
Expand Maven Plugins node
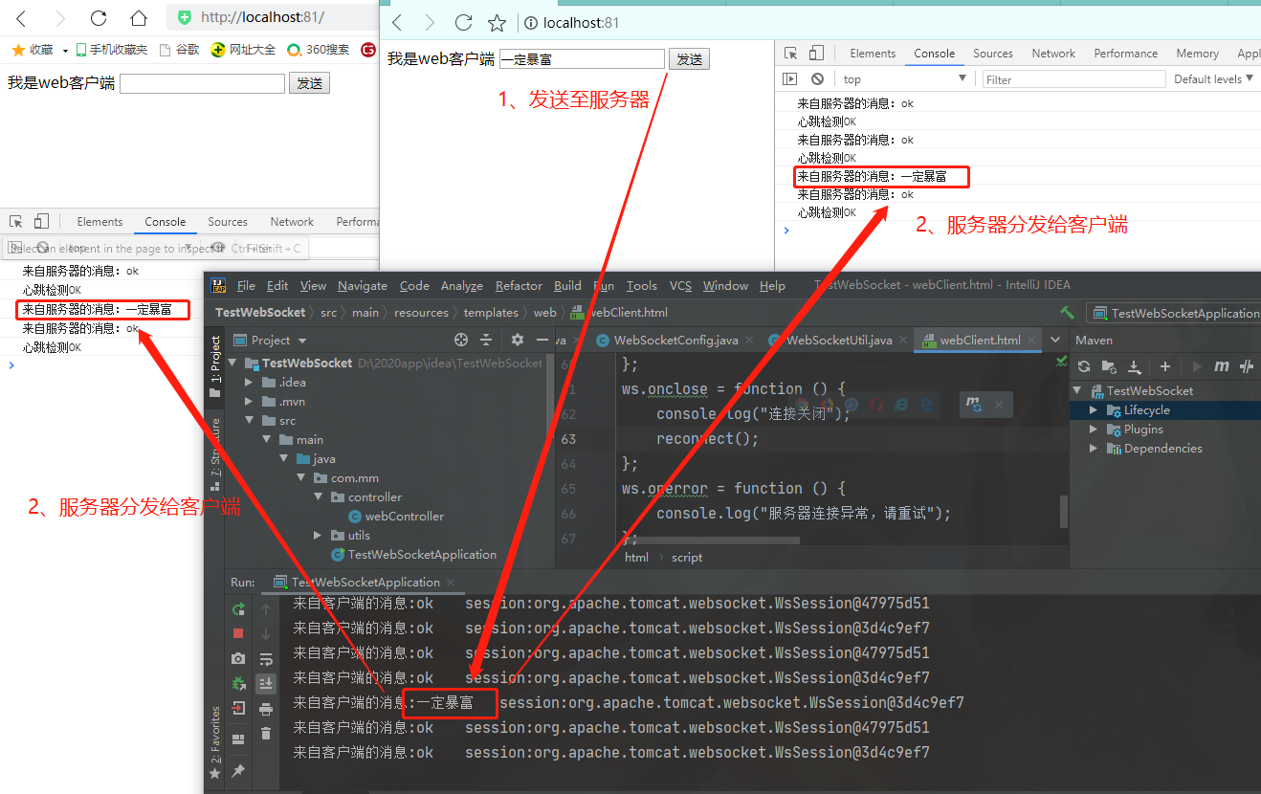pos(1094,430)
